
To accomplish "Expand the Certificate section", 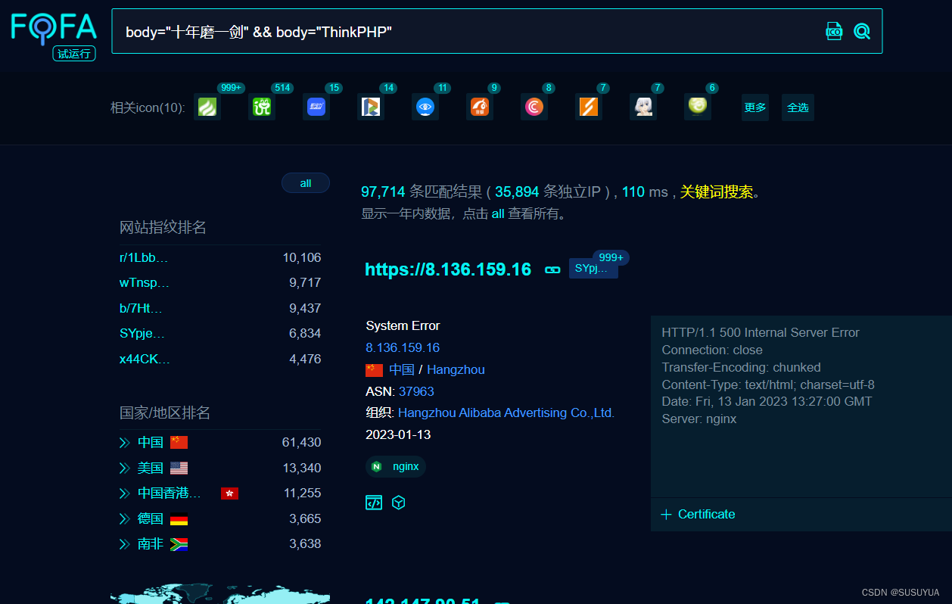I will tap(698, 514).
